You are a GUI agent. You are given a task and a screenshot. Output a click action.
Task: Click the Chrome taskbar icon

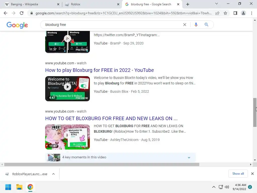point(30,187)
